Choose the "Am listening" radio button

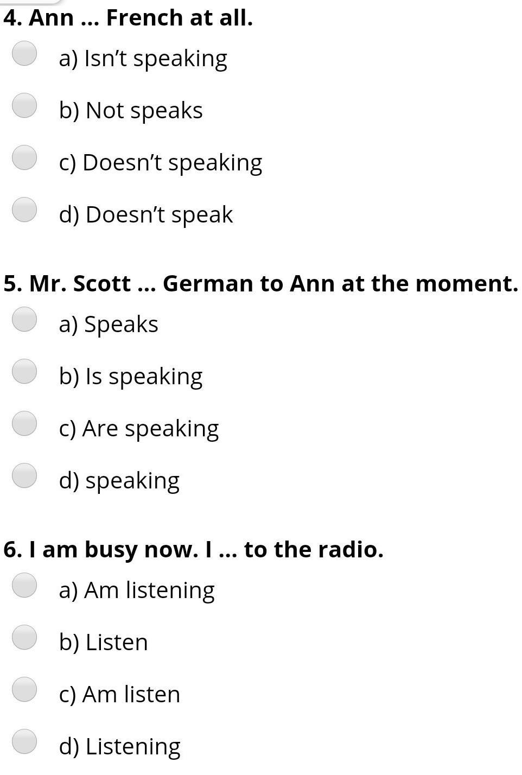[24, 585]
